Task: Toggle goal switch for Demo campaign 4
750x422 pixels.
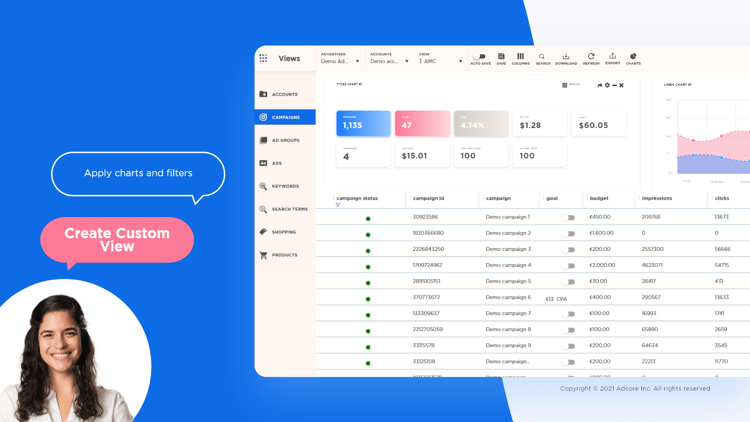Action: click(x=569, y=266)
